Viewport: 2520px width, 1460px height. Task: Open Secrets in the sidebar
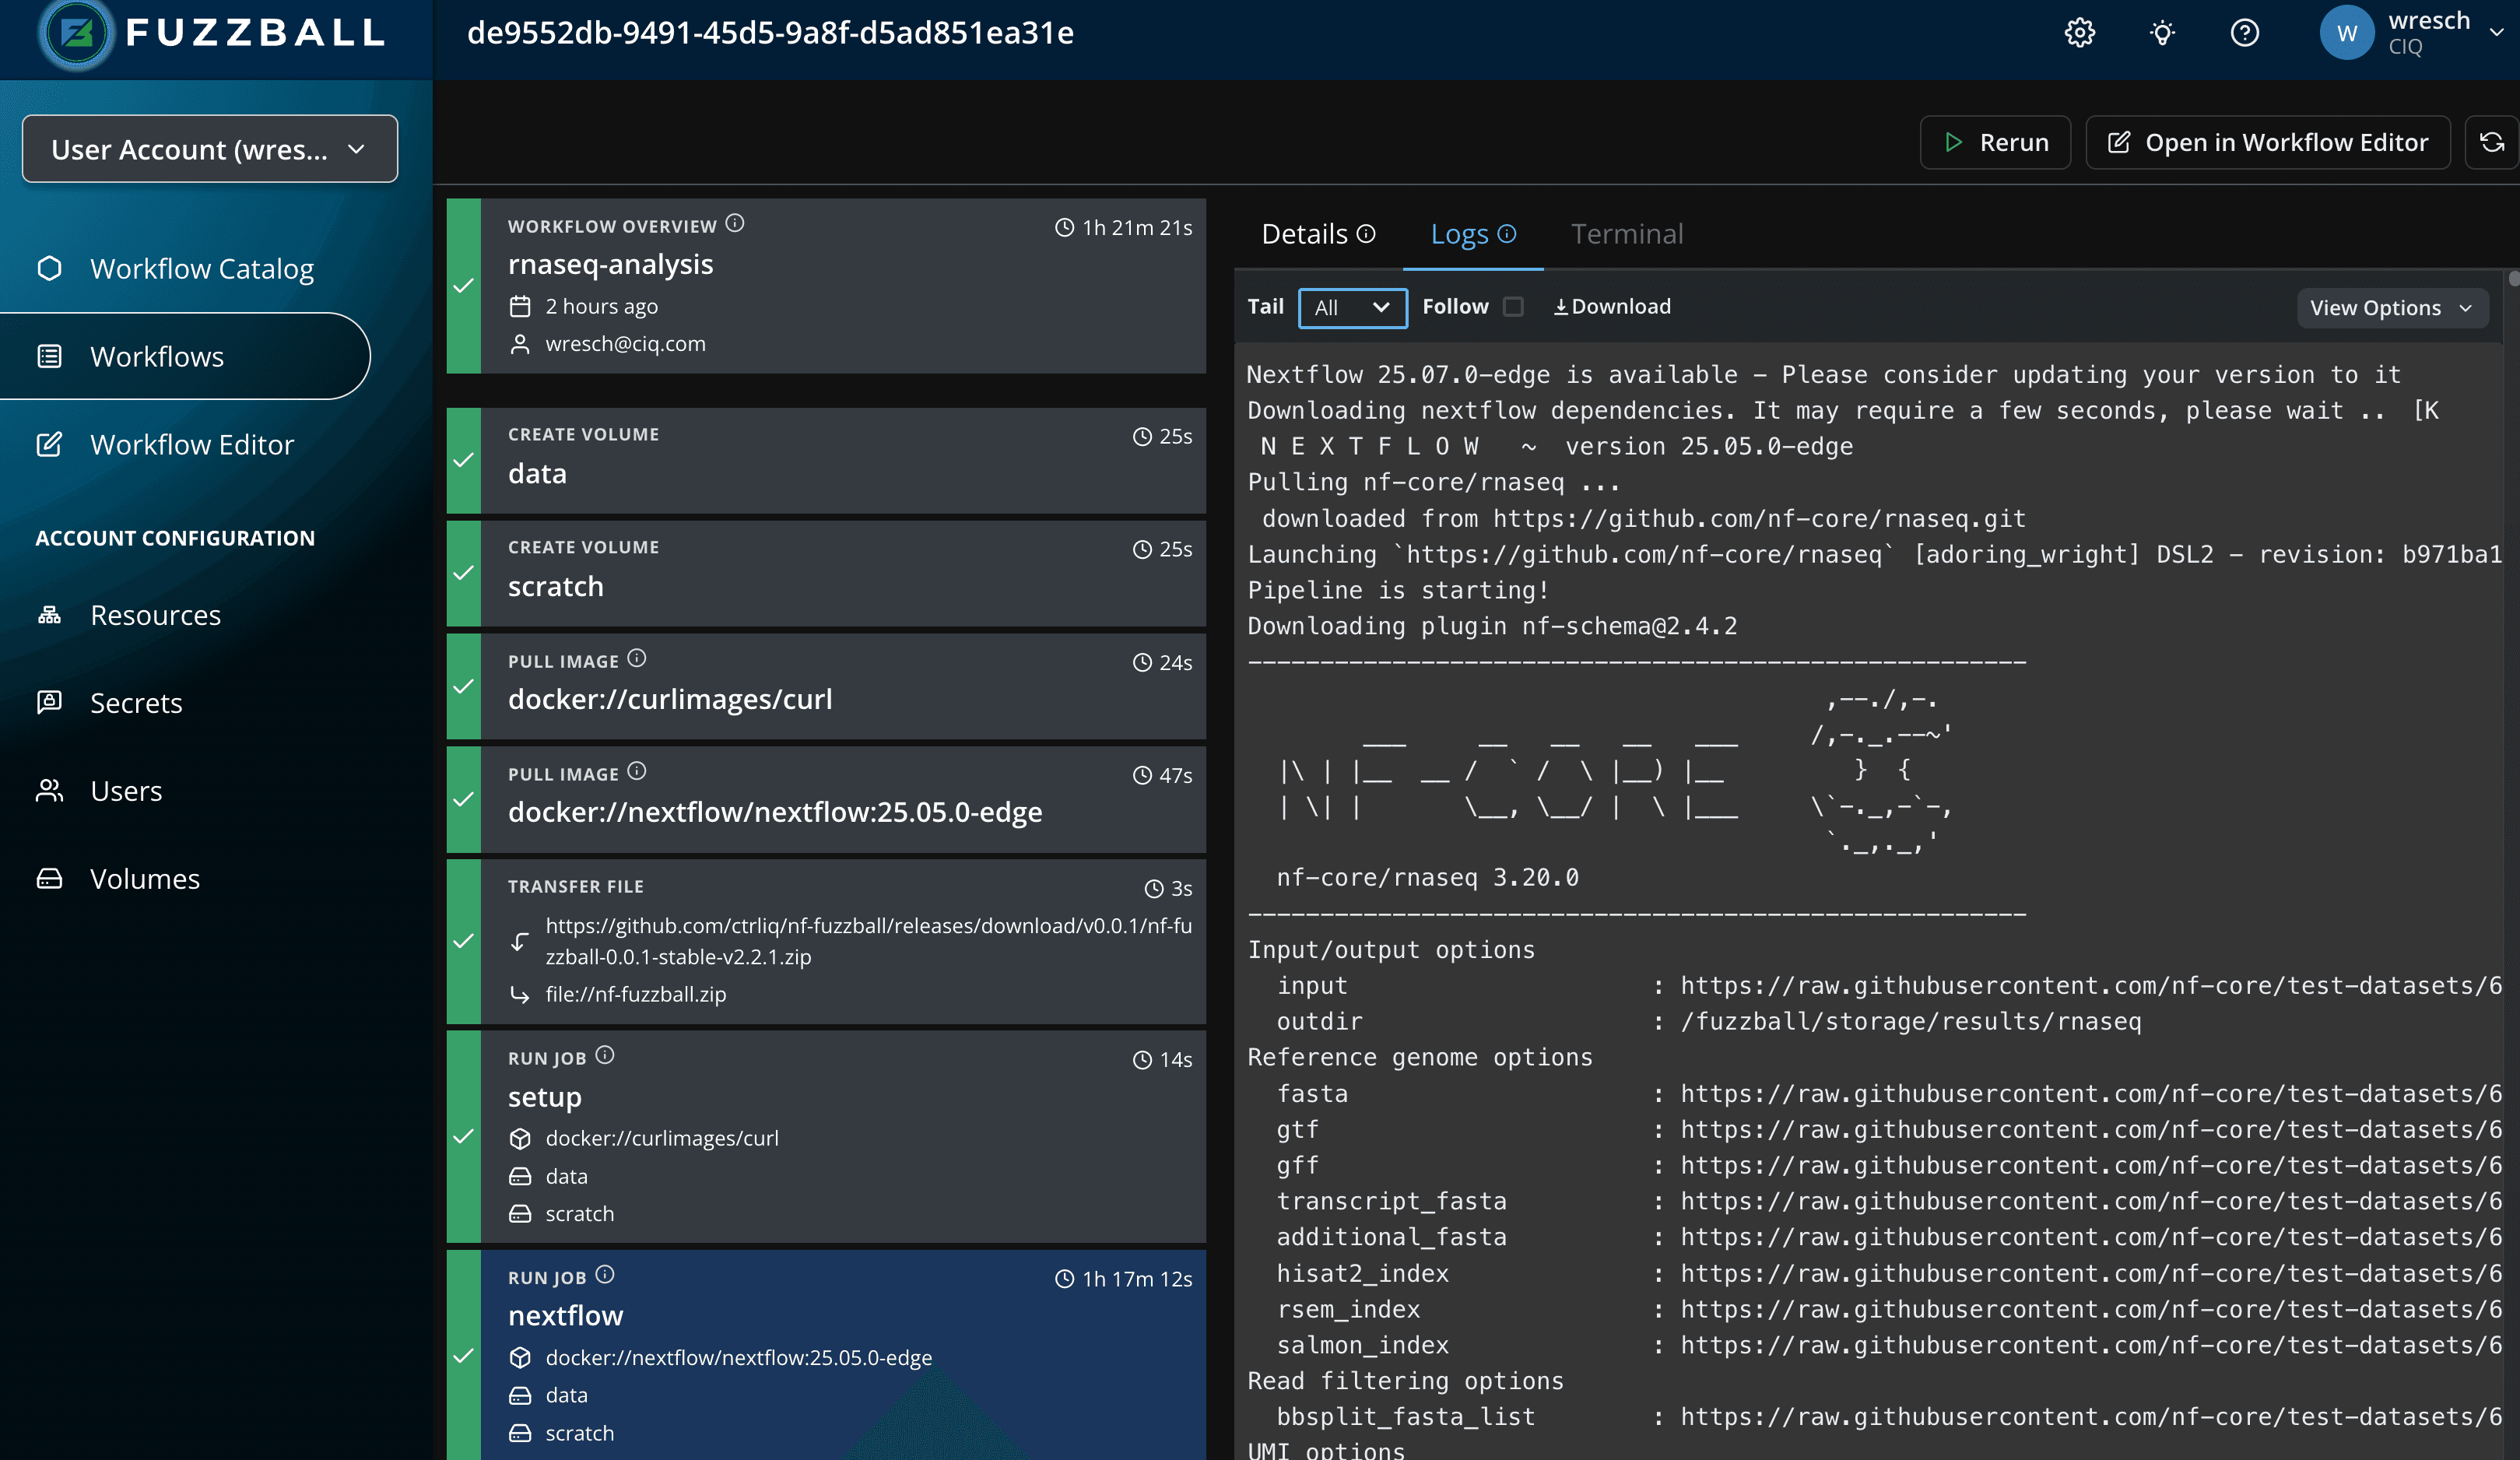136,703
